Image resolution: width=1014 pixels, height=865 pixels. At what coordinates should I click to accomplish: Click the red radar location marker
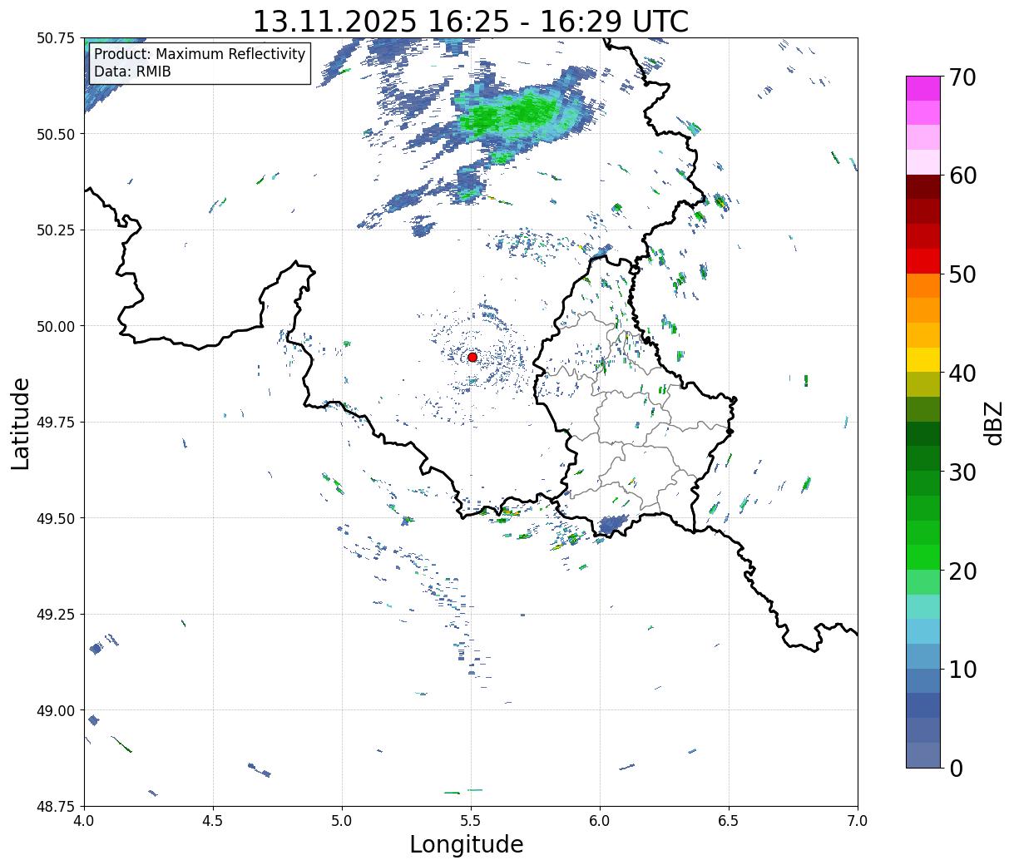[472, 357]
